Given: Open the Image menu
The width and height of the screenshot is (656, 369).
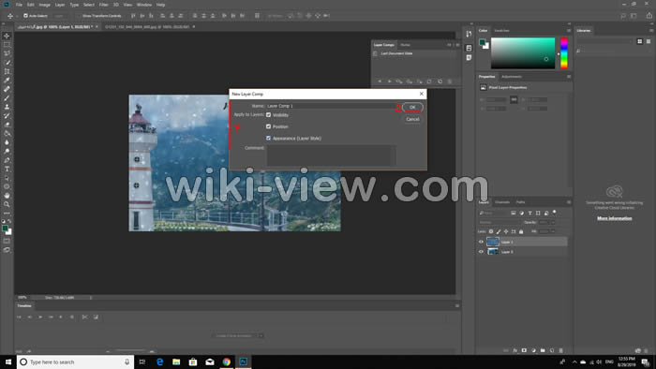Looking at the screenshot, I should [44, 5].
